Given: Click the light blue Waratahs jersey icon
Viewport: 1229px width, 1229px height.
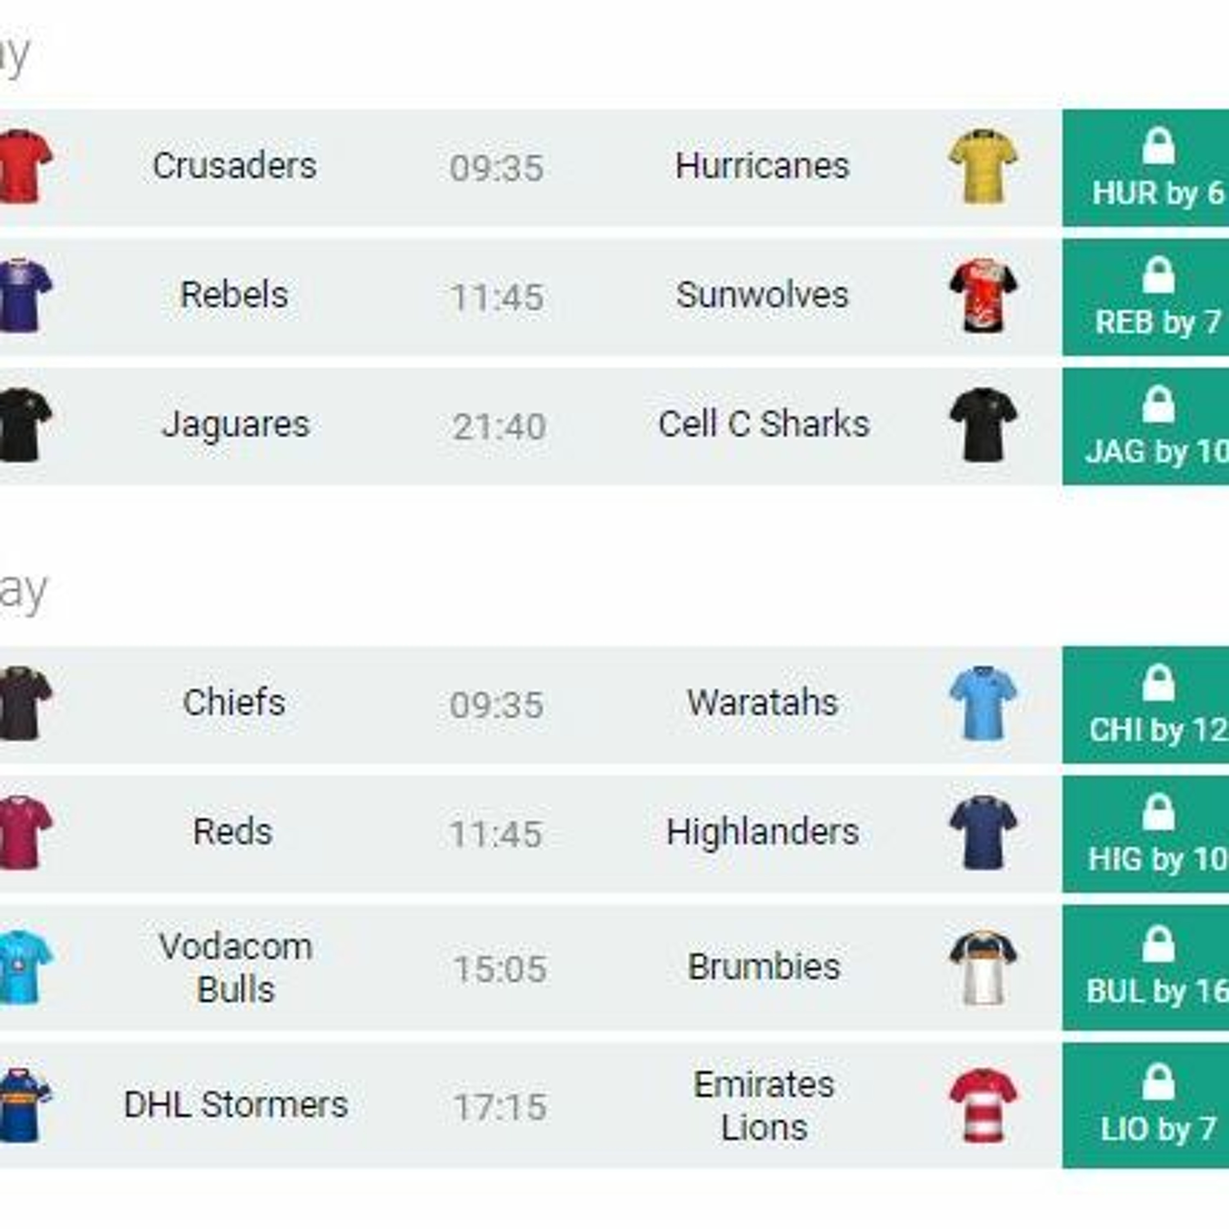Looking at the screenshot, I should pos(983,703).
